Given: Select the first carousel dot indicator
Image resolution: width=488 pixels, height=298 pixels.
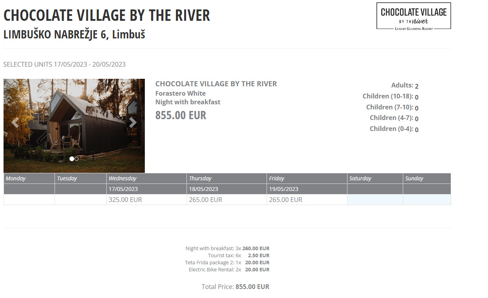Looking at the screenshot, I should pyautogui.click(x=71, y=159).
